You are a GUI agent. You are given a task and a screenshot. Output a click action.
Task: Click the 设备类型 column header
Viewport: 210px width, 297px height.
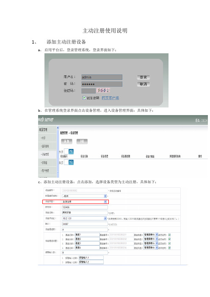(x=104, y=156)
